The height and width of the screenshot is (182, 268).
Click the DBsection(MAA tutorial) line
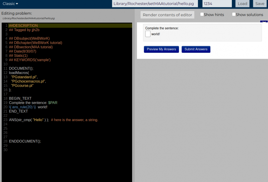[31, 47]
